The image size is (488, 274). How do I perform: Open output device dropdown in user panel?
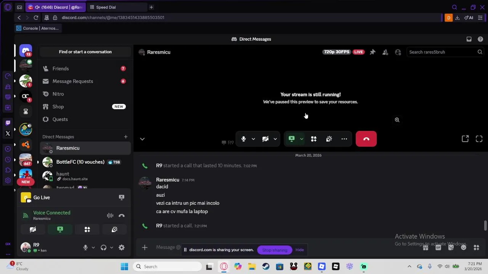click(x=111, y=248)
